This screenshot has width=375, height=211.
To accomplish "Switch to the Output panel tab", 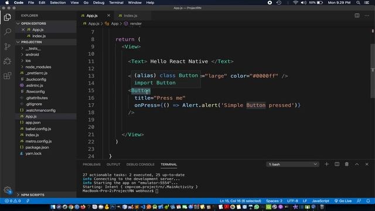I will pyautogui.click(x=113, y=164).
